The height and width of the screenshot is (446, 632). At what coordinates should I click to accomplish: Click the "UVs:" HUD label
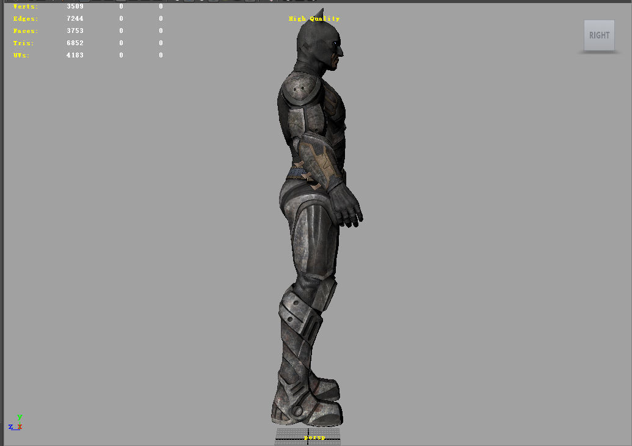(x=21, y=55)
